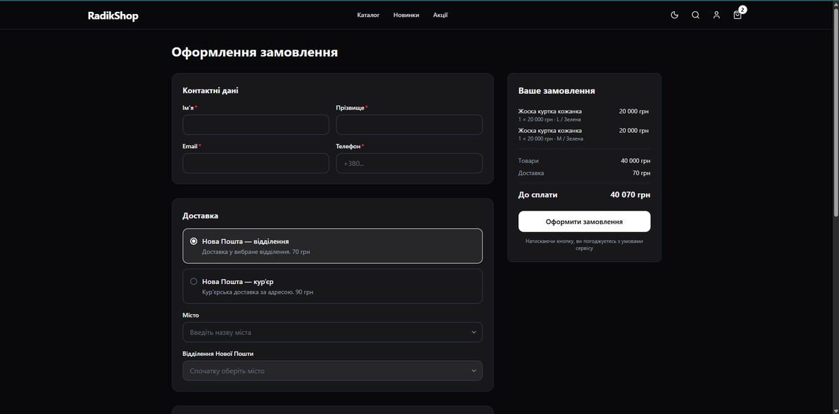
Task: Go to the Новинки menu item
Action: pyautogui.click(x=406, y=15)
